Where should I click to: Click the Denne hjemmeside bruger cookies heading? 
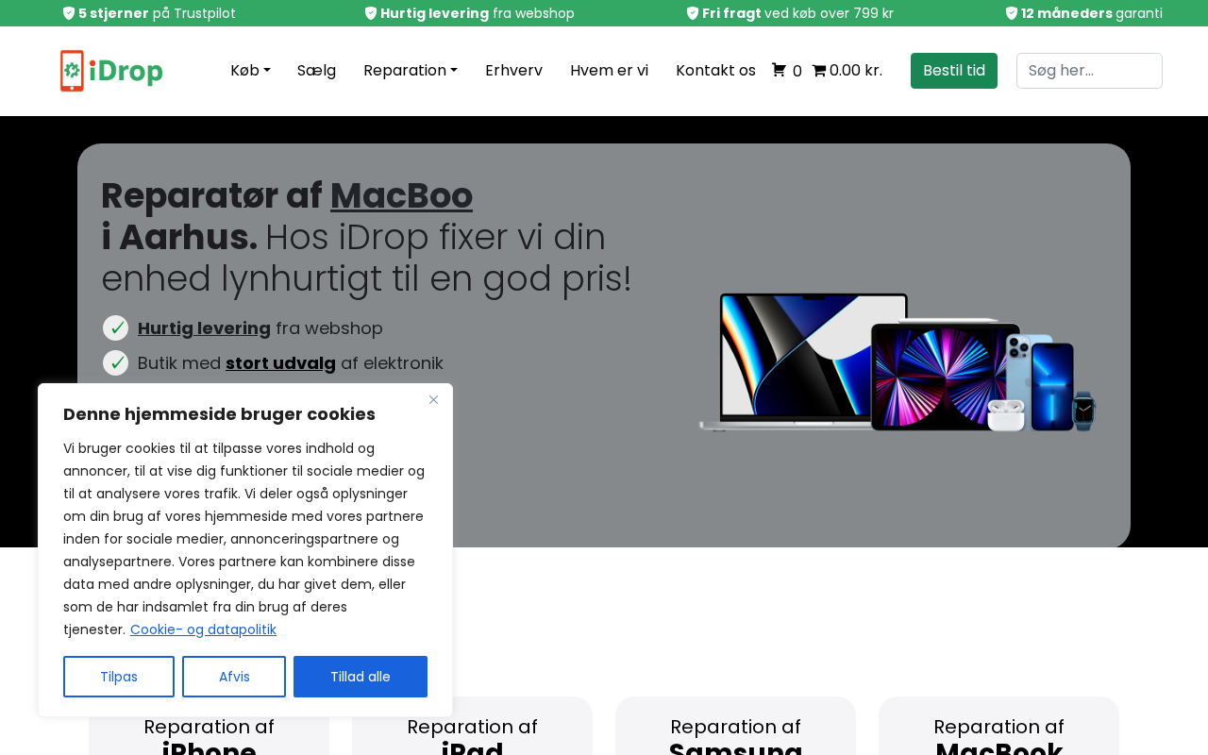pos(219,414)
